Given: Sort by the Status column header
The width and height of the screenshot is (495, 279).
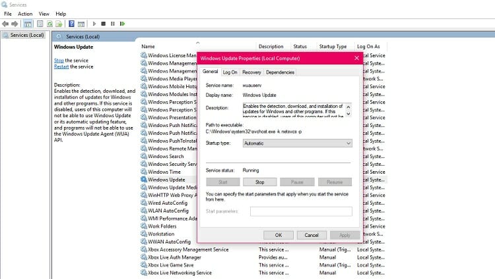Looking at the screenshot, I should [x=300, y=46].
